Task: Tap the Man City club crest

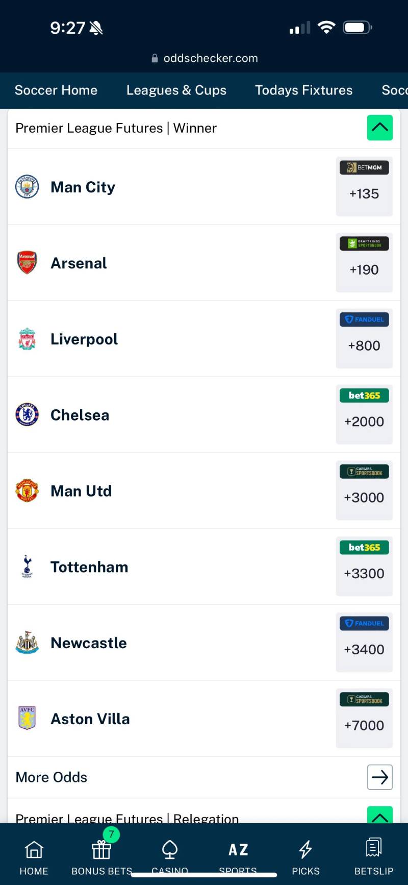Action: 27,187
